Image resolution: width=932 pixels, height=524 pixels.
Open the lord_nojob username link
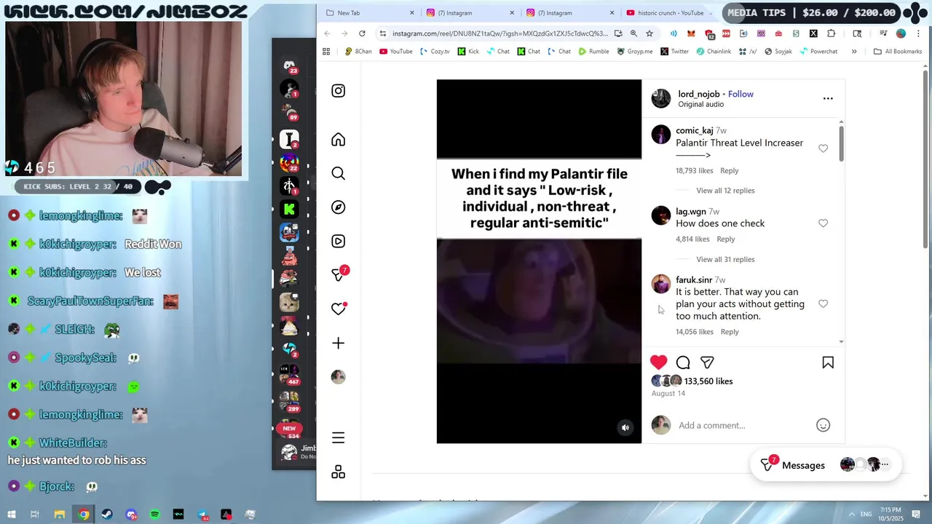pos(698,94)
